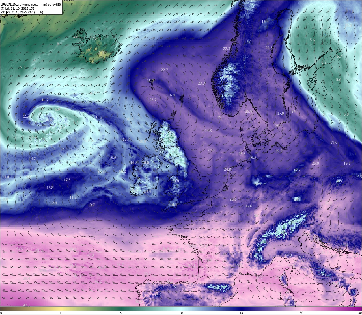
Task: Click the 30 tick on the color scale
Action: coord(301,313)
